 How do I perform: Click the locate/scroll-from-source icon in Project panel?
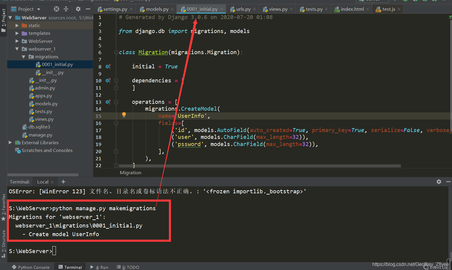click(x=56, y=9)
